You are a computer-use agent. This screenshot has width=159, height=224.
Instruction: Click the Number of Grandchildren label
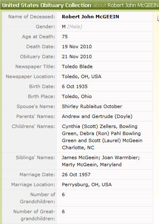coord(37,198)
